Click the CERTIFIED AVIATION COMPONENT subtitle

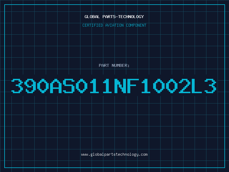114,25
